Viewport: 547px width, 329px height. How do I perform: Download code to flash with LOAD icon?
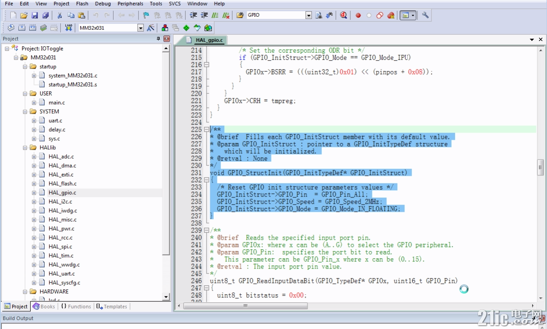pyautogui.click(x=69, y=28)
